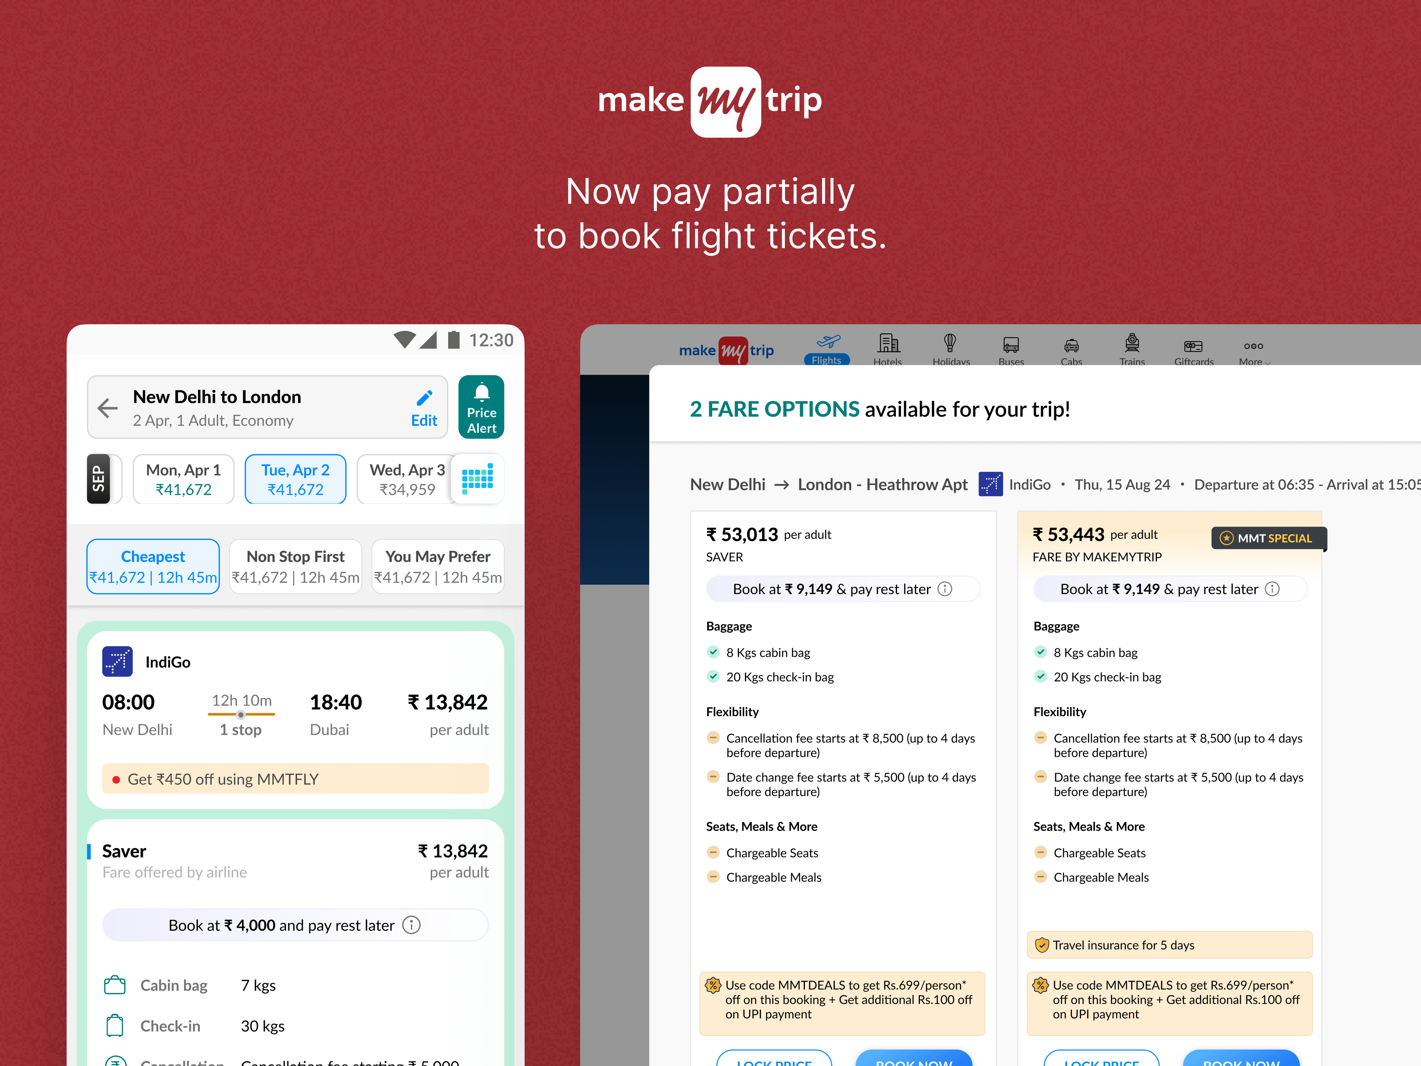Click discount icon in MMT Special MMTDEALS offer

[1041, 985]
